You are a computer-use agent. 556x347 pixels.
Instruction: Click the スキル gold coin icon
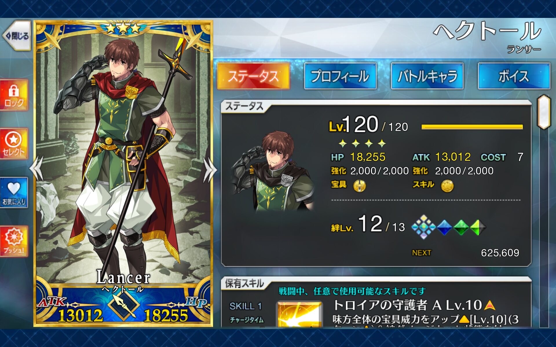[x=447, y=186]
